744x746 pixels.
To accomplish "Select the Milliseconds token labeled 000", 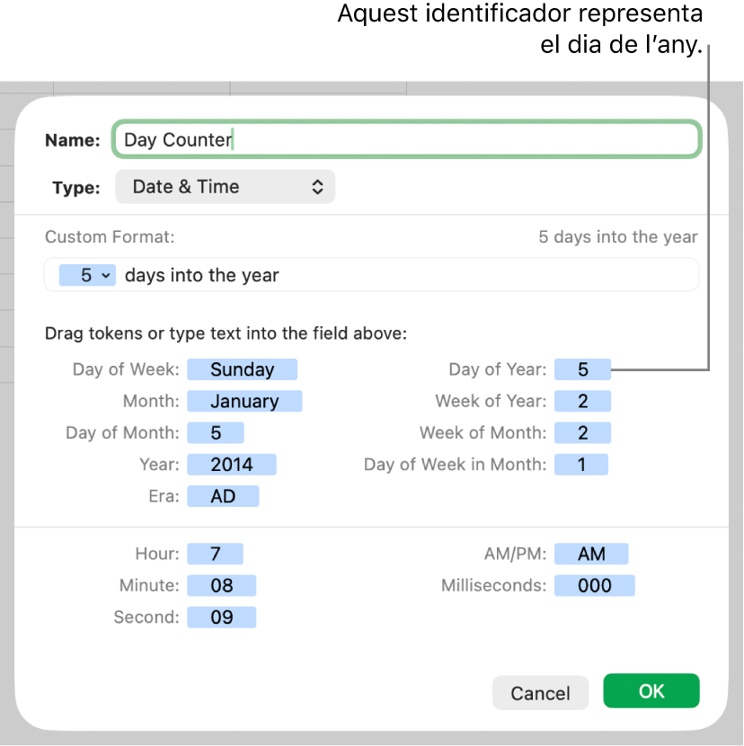I will click(594, 585).
